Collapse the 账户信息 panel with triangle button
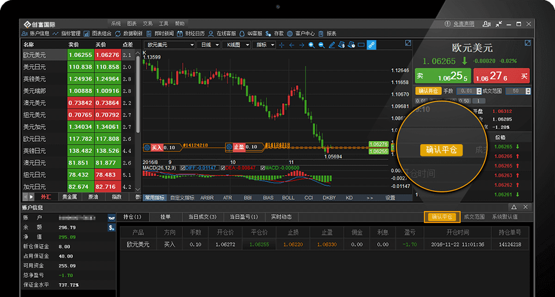The width and height of the screenshot is (555, 297). click(514, 207)
